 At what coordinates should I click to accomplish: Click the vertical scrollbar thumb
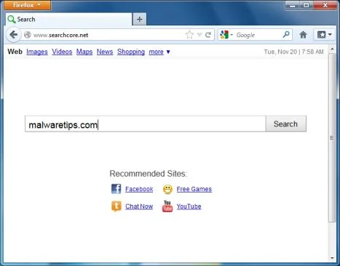(x=332, y=137)
